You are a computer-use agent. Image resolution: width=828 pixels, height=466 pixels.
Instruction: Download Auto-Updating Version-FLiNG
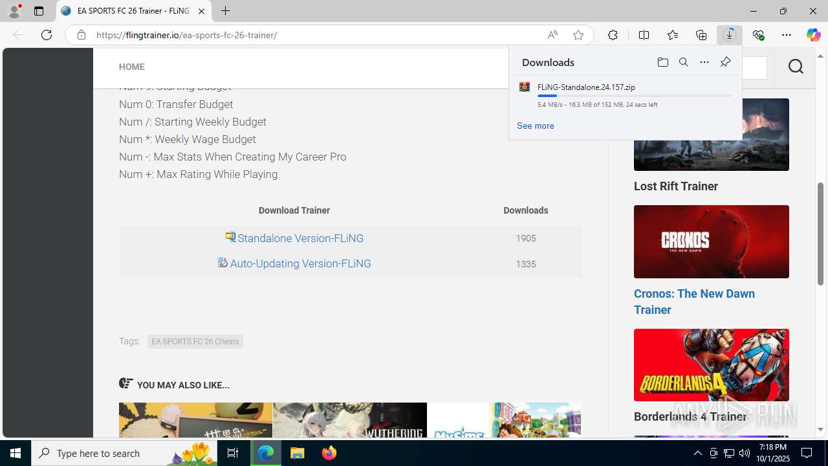tap(300, 263)
